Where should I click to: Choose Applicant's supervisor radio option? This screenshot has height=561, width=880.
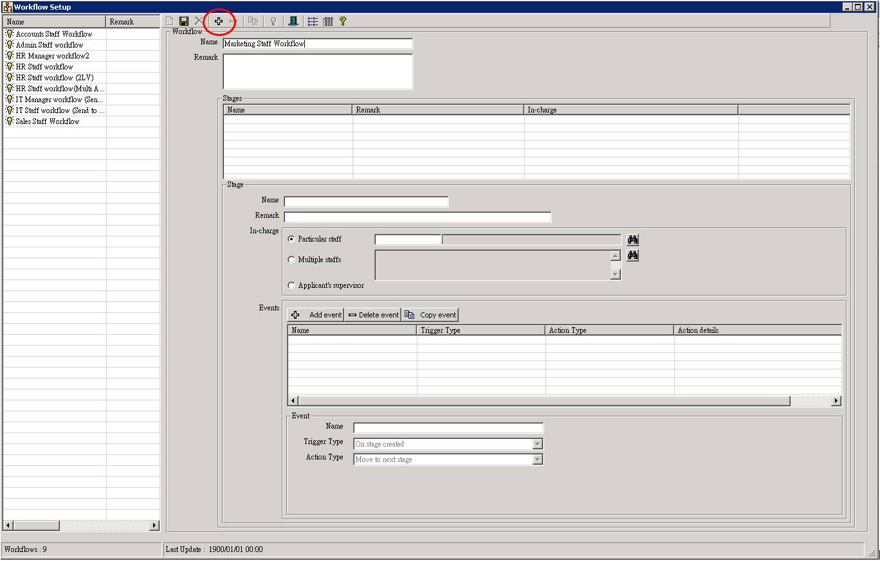point(291,285)
